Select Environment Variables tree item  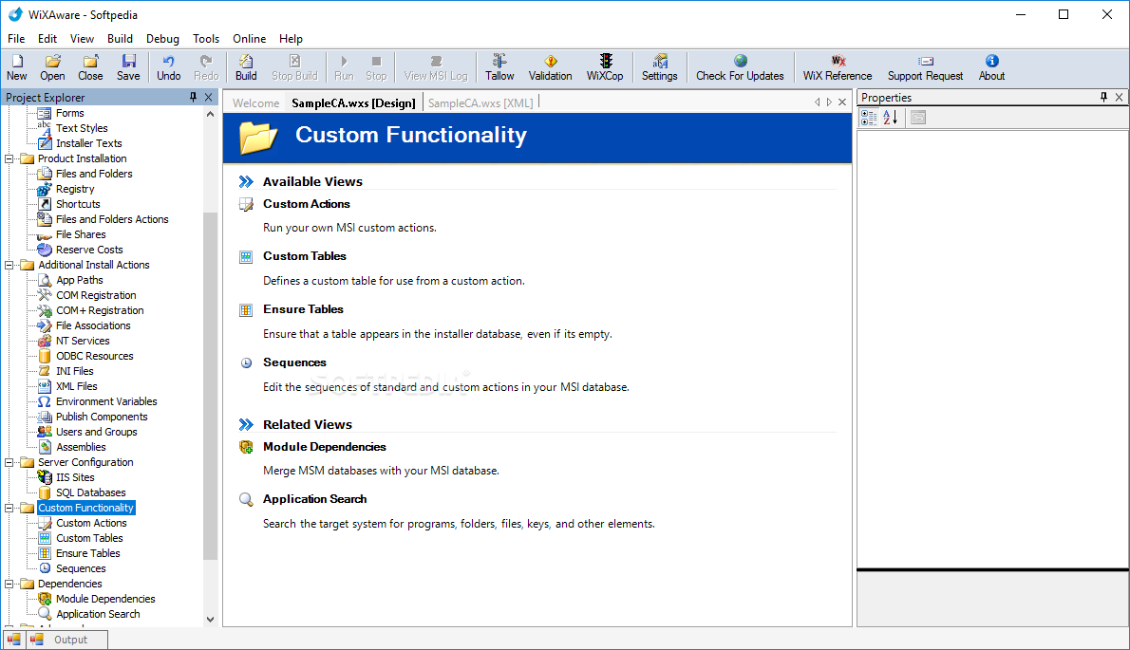106,401
